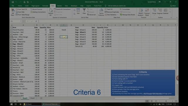The height and width of the screenshot is (106, 188).
Task: Select the Sheet1 tab
Action: click(33, 98)
